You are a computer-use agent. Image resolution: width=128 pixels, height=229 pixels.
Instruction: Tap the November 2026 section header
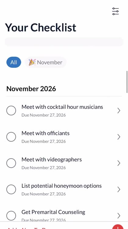tap(31, 89)
